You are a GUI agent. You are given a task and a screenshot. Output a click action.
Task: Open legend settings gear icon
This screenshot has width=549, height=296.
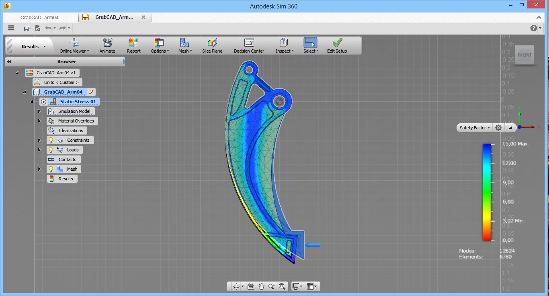coord(498,128)
